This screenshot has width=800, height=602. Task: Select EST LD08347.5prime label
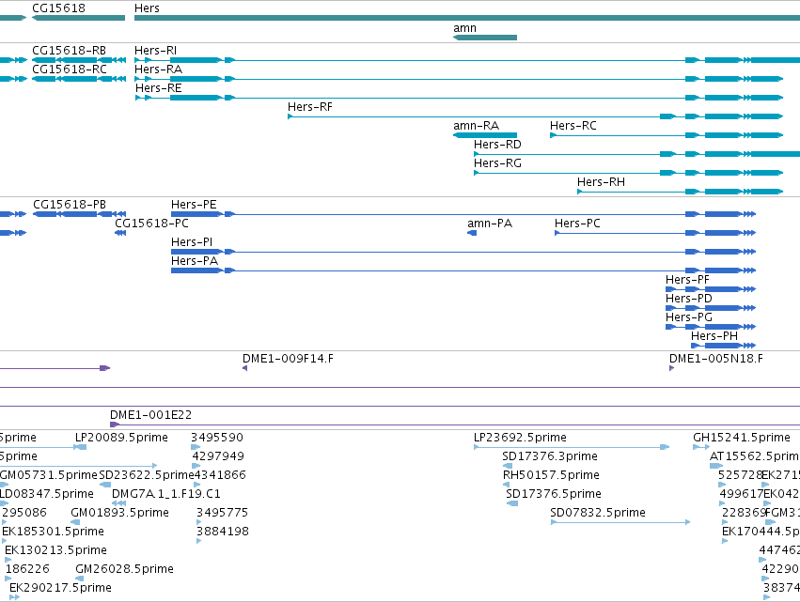tap(47, 494)
